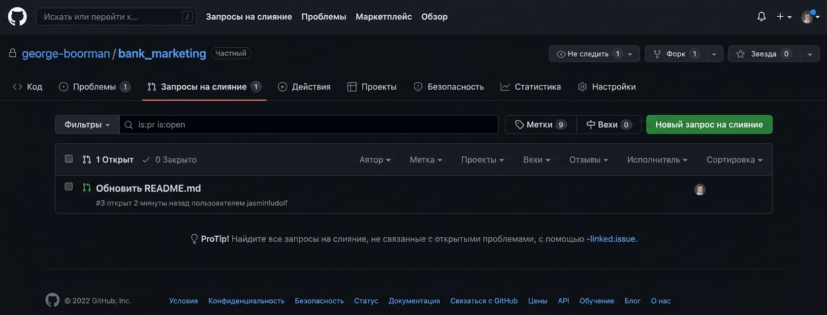The width and height of the screenshot is (827, 315).
Task: Open the 'Фильтры' dropdown
Action: click(x=87, y=125)
